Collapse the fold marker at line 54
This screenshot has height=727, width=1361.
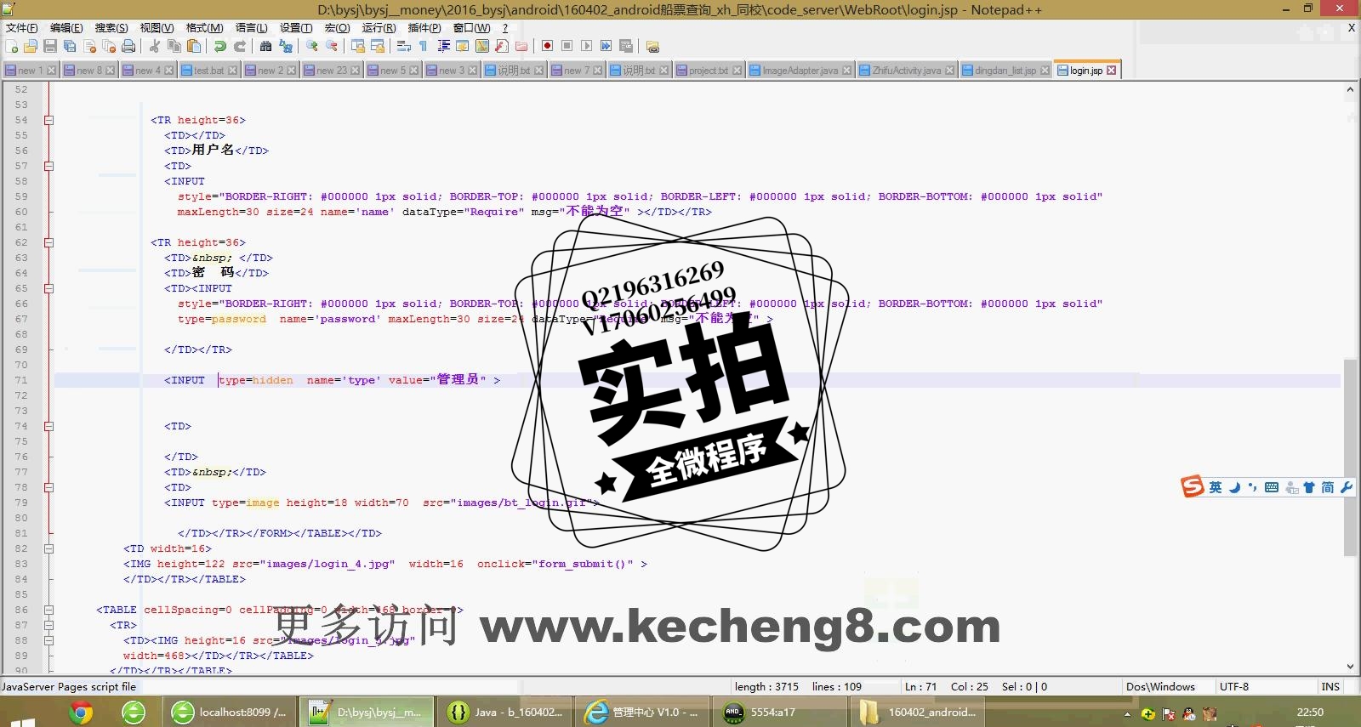(48, 120)
